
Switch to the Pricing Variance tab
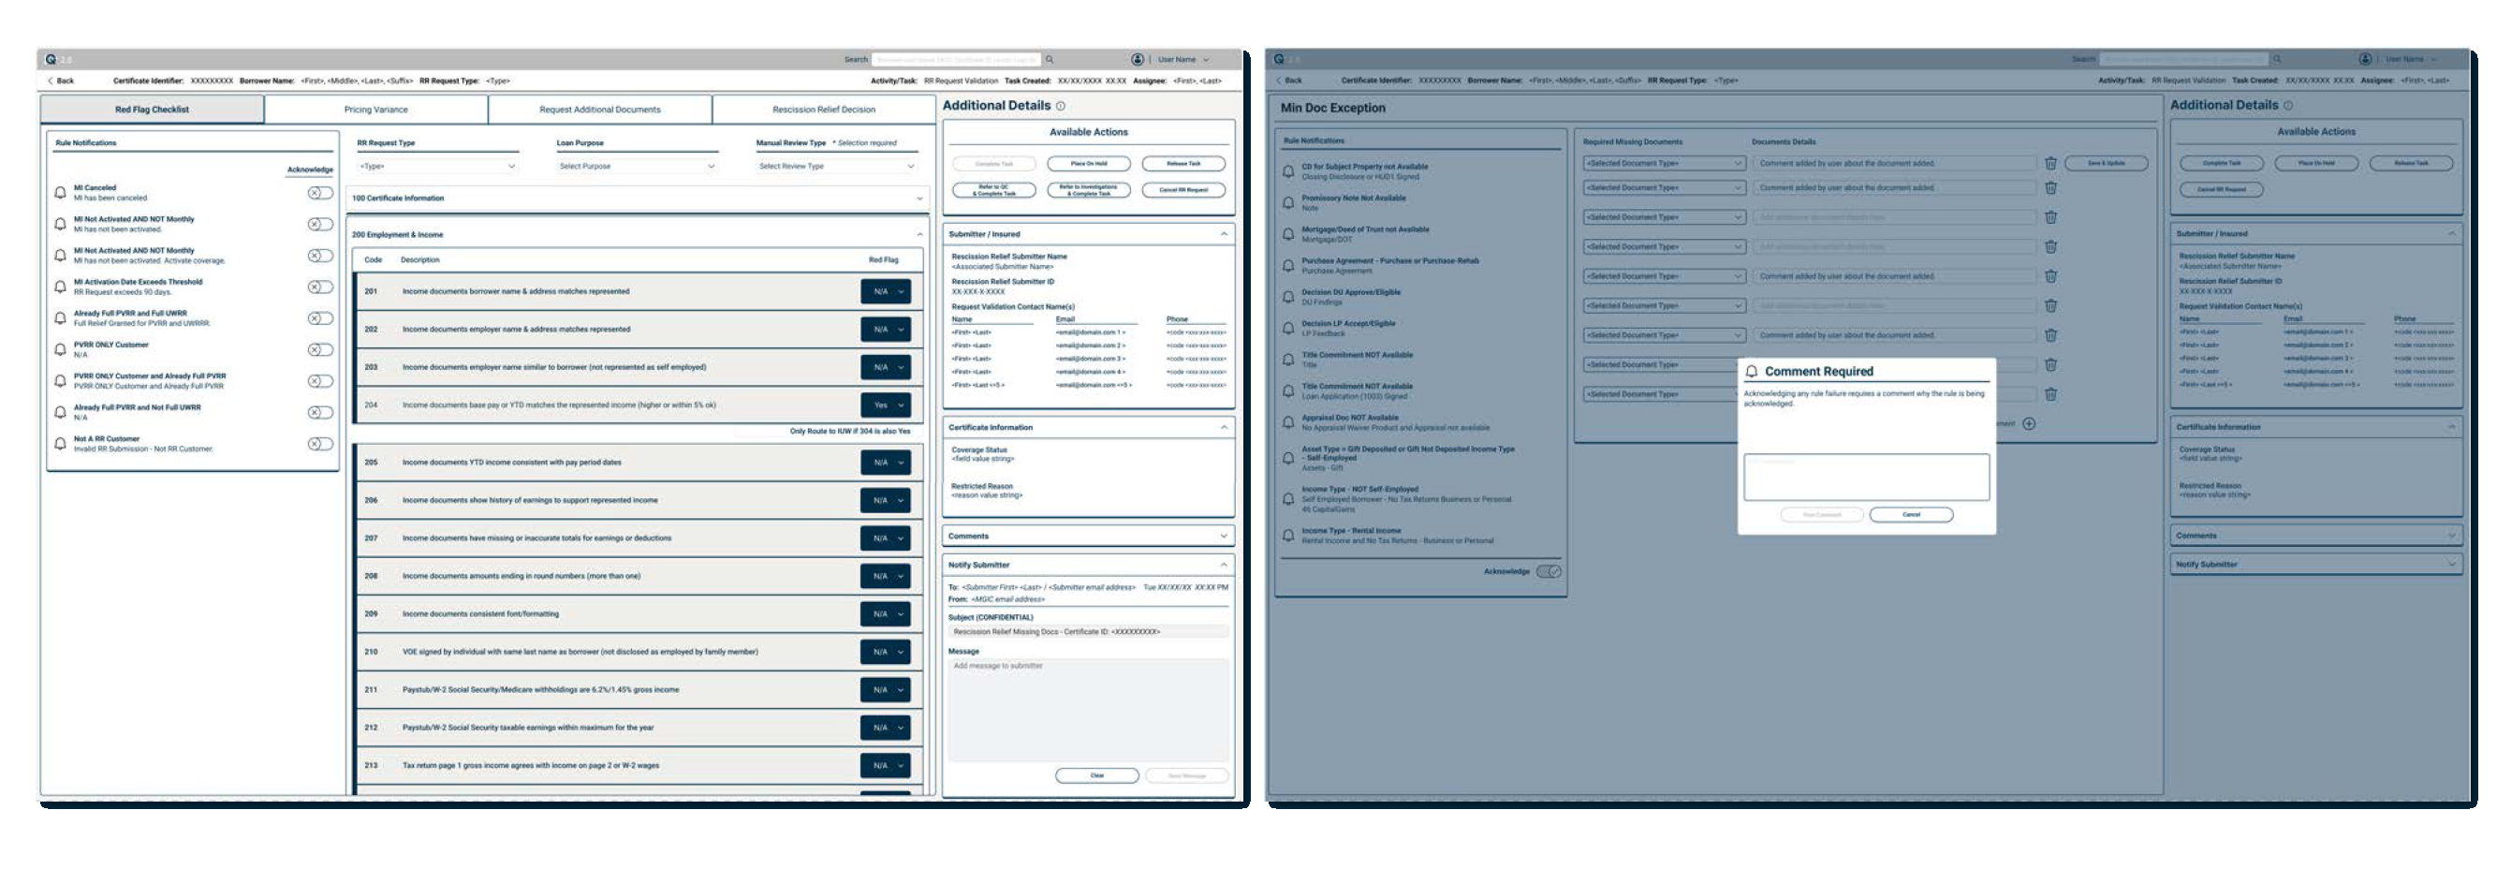click(376, 110)
